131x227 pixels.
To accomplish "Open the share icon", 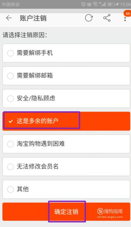I will pyautogui.click(x=107, y=18).
